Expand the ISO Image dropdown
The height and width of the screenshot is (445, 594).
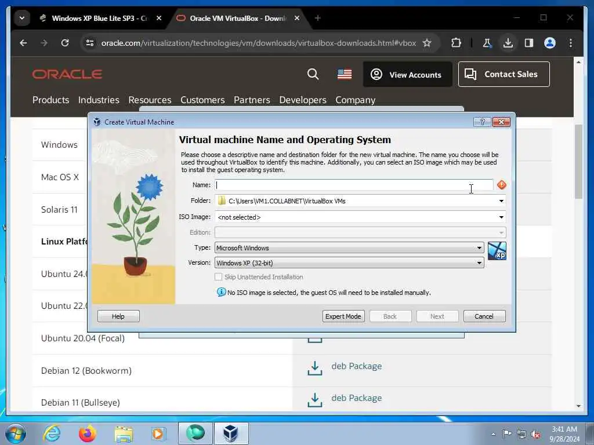tap(501, 217)
